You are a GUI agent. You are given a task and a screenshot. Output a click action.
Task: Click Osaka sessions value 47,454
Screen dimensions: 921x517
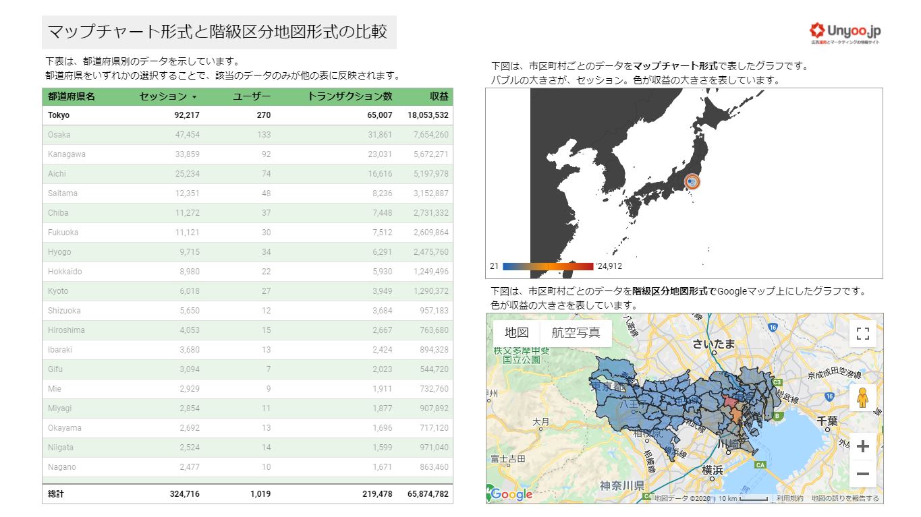187,135
